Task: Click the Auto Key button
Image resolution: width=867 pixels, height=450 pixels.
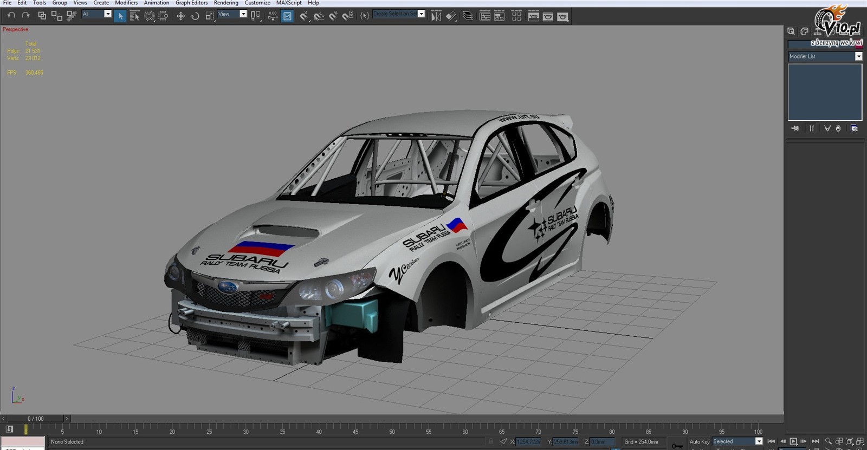Action: point(699,442)
